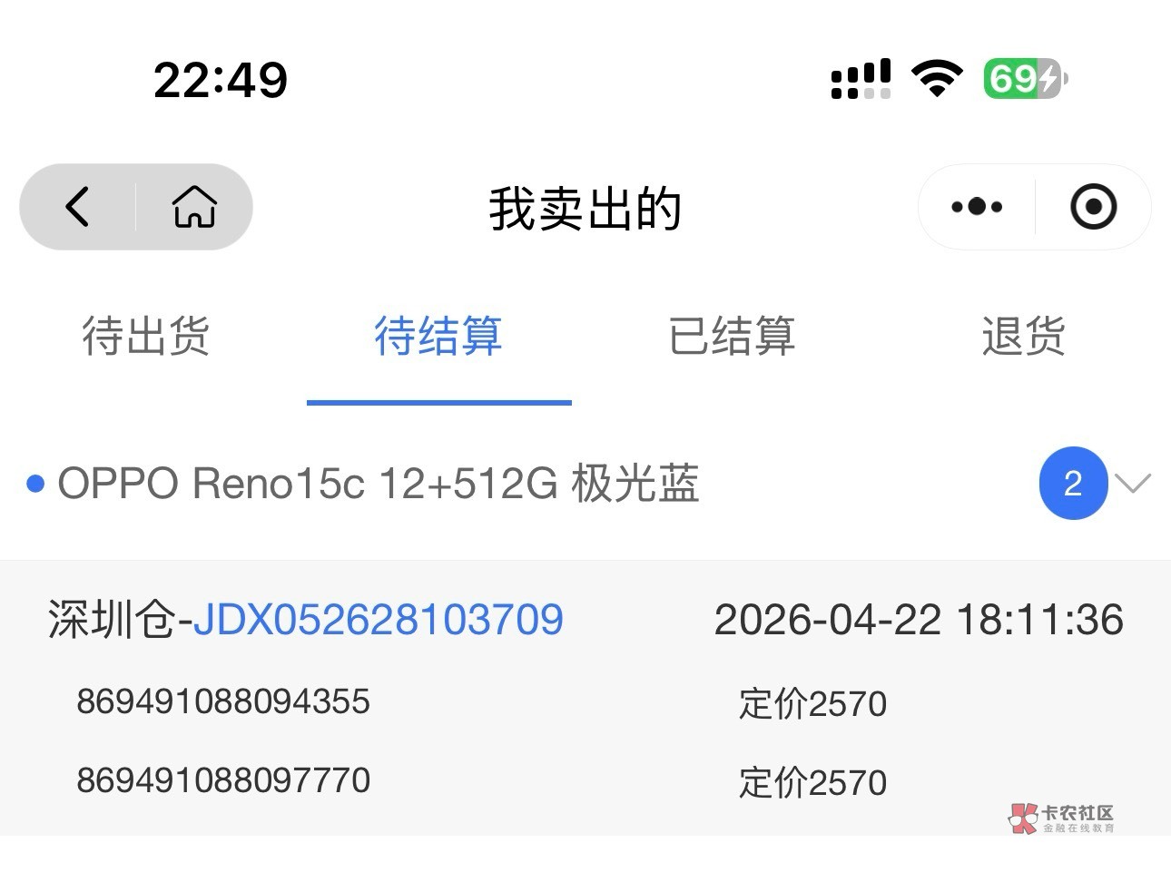Viewport: 1171px width, 882px height.
Task: Open the three-dot more menu
Action: click(977, 207)
